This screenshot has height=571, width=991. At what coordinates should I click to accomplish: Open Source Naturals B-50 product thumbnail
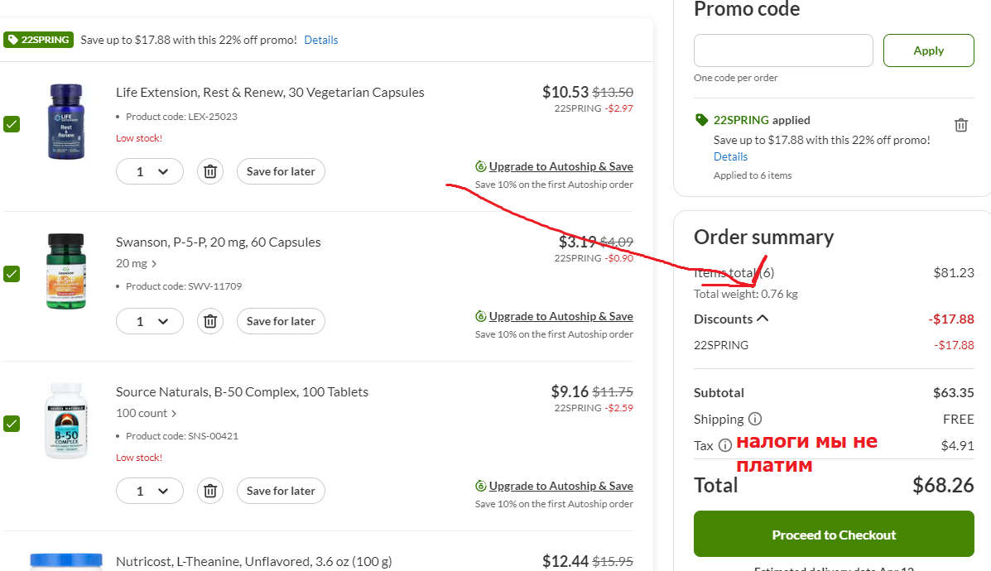point(66,420)
